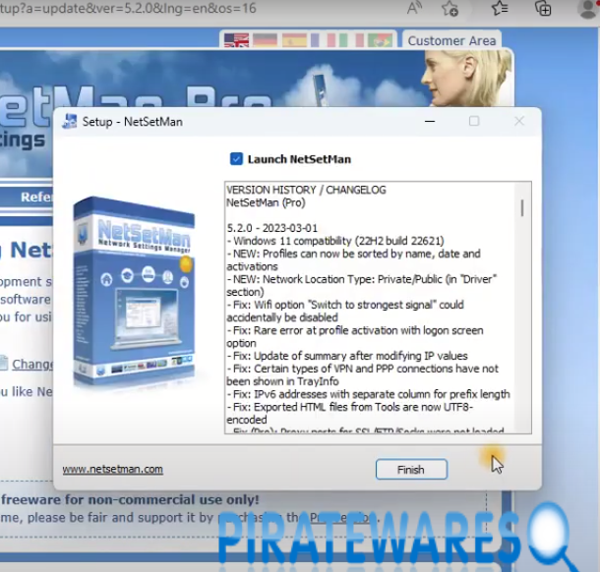The width and height of the screenshot is (600, 572).
Task: Click the 'VERSION HISTORY / CHANGELOG' heading text
Action: click(306, 190)
